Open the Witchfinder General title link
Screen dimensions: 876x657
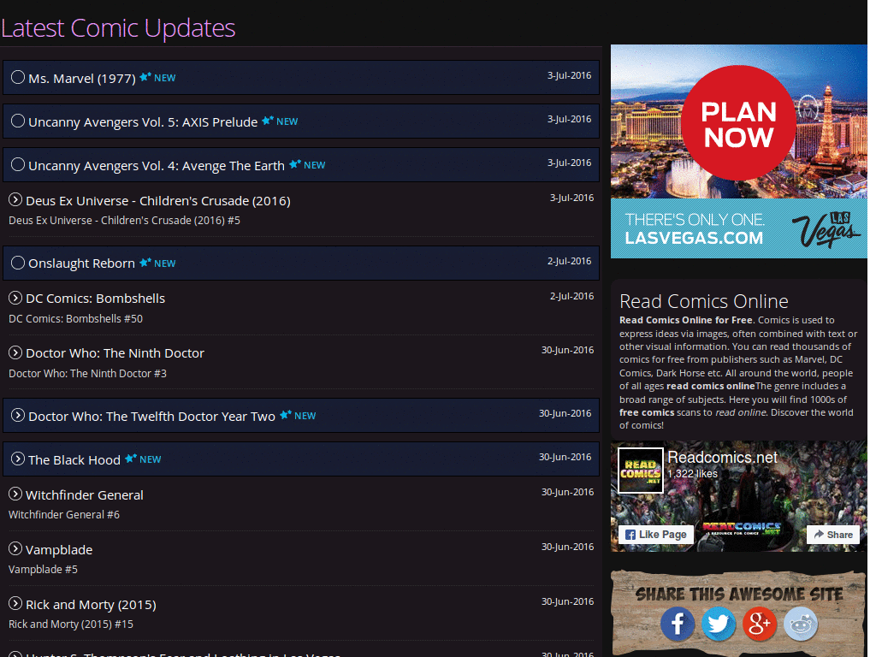tap(85, 495)
